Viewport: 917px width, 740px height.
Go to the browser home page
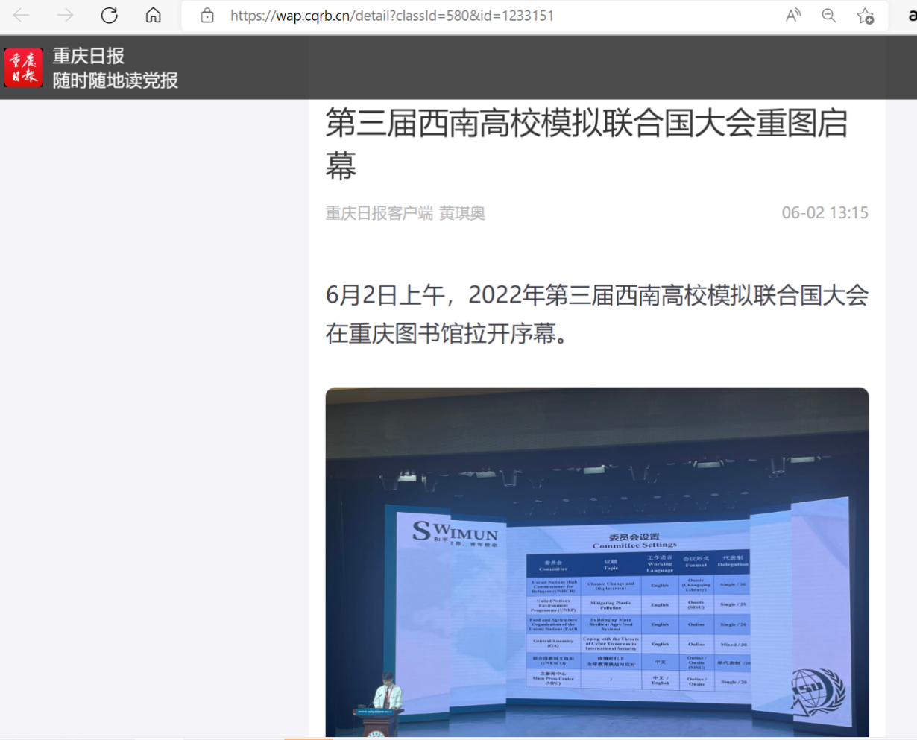(x=154, y=16)
